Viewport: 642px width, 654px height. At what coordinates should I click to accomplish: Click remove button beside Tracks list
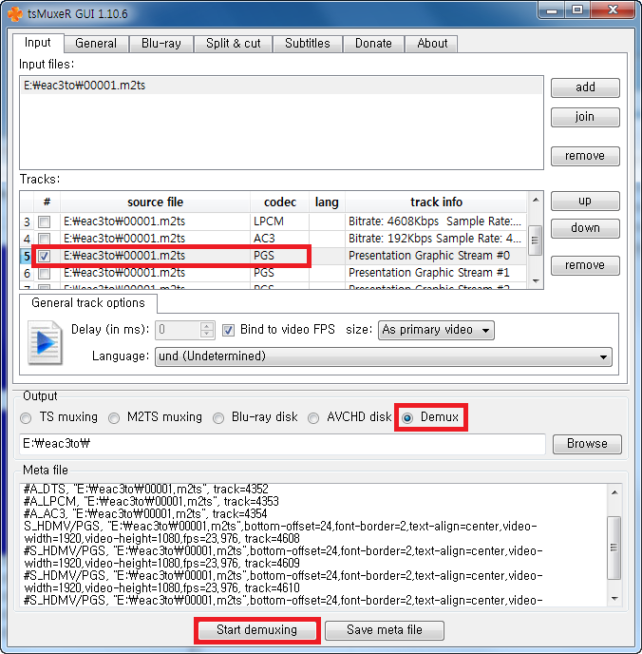click(585, 265)
